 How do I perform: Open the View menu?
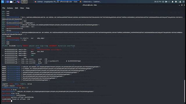22,8
